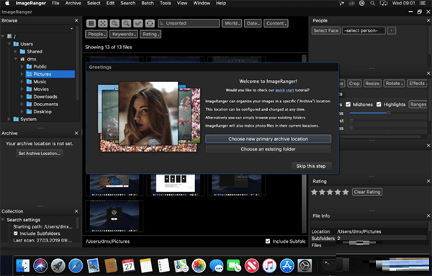The width and height of the screenshot is (432, 276).
Task: Open the Date filter dropdown
Action: (253, 23)
